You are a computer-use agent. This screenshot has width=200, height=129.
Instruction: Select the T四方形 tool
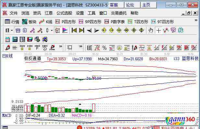point(138,22)
